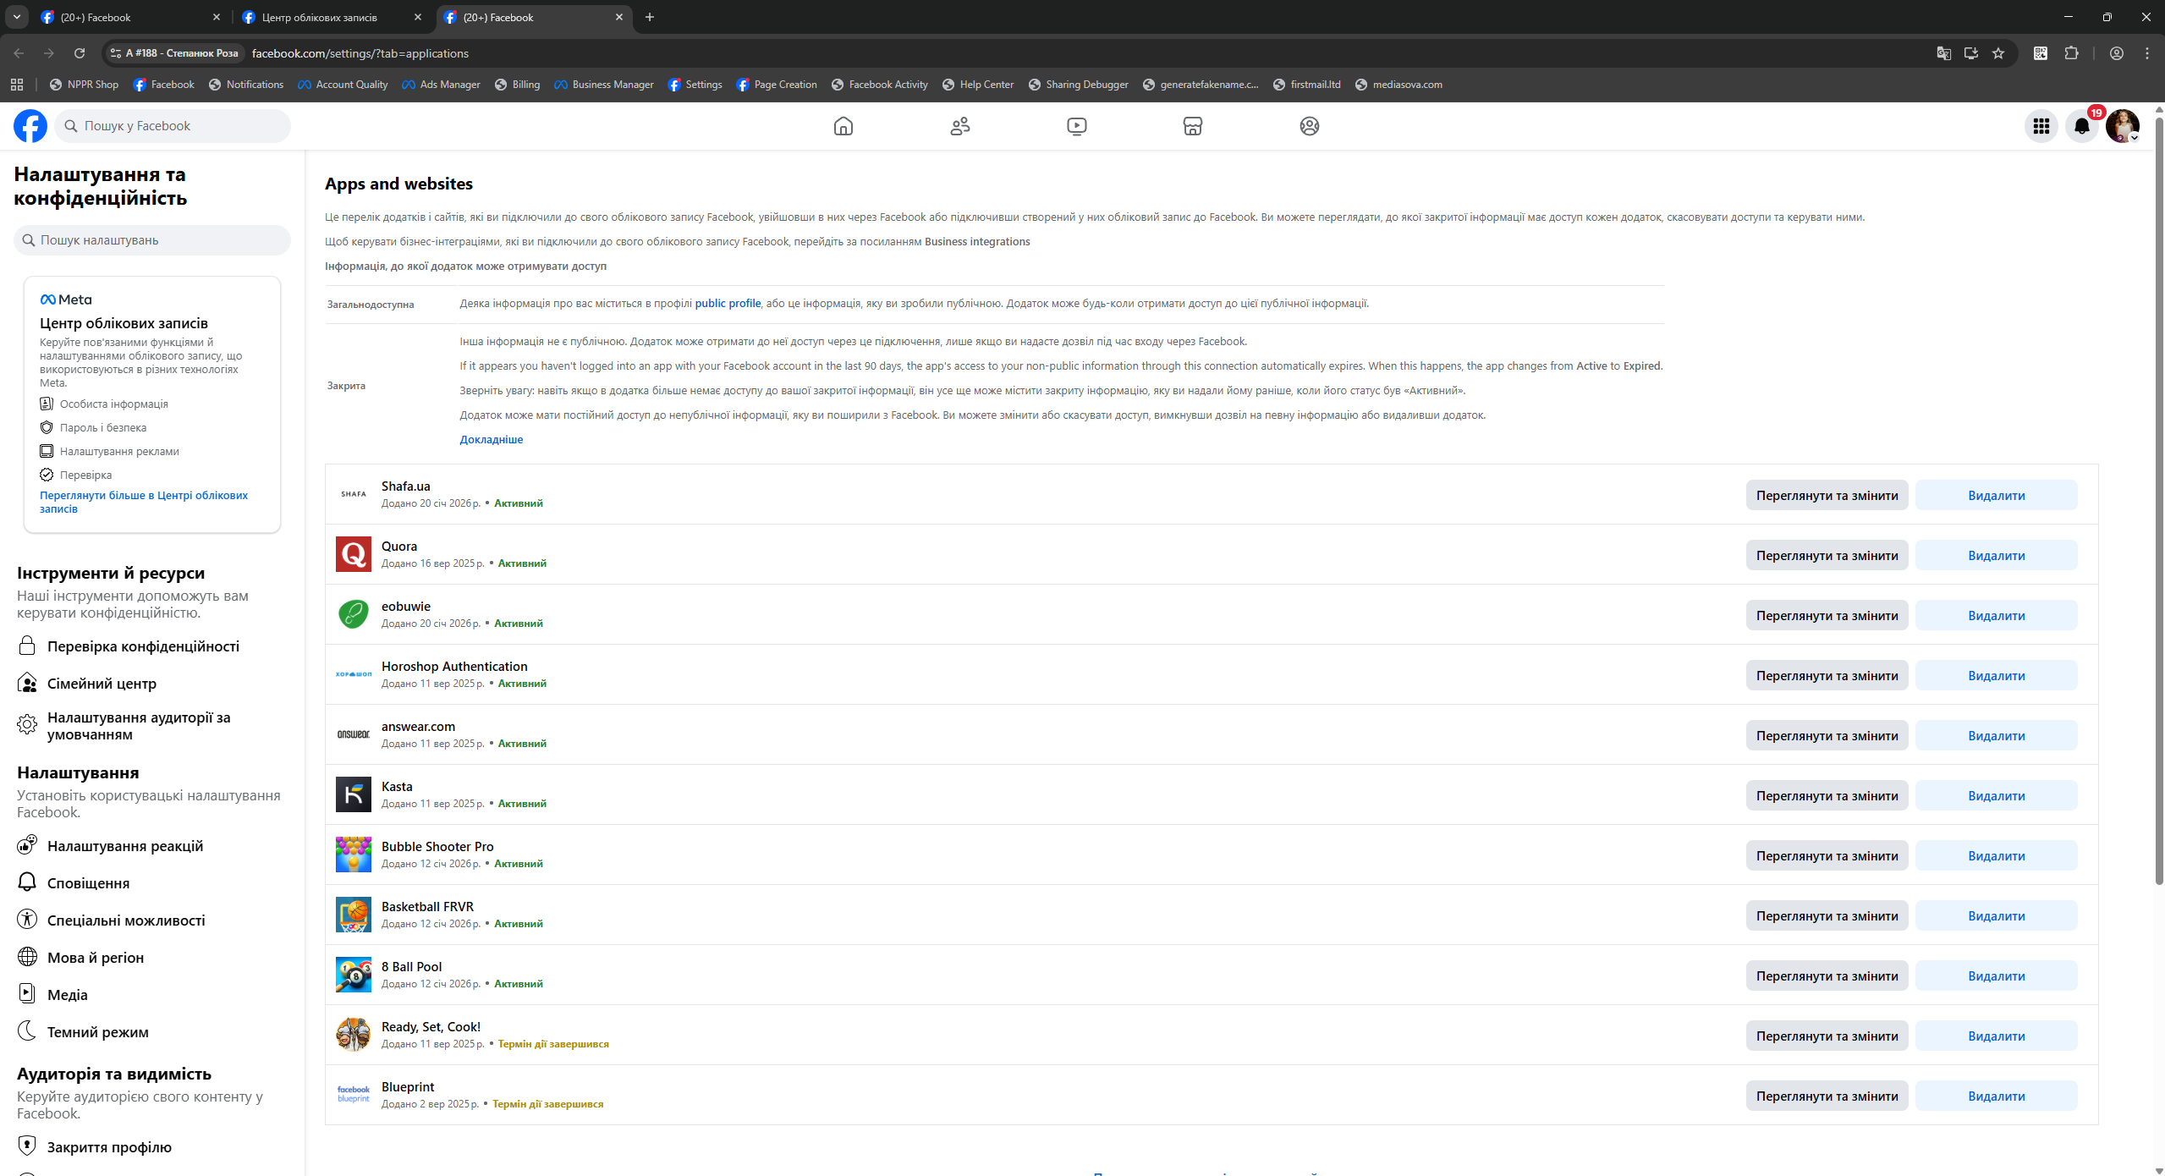Image resolution: width=2165 pixels, height=1176 pixels.
Task: Open the Facebook Home feed icon
Action: click(x=843, y=126)
